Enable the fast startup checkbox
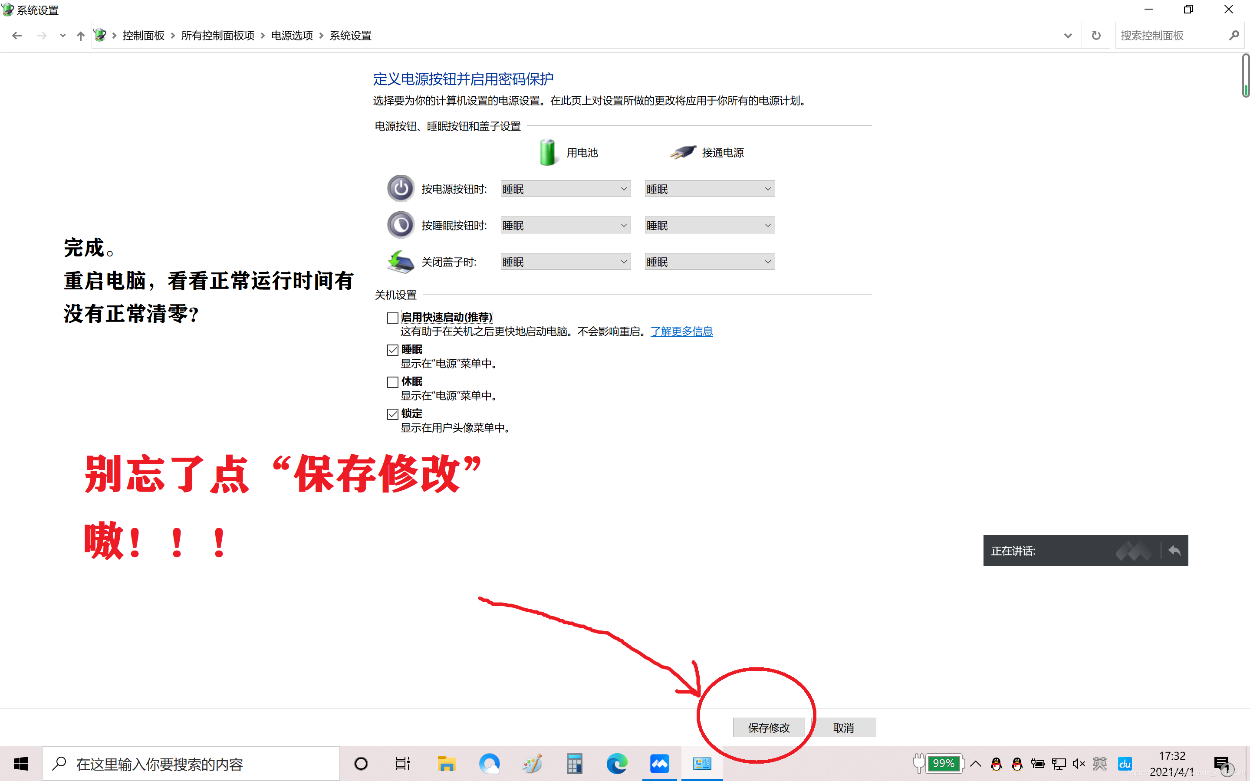Viewport: 1250px width, 781px height. click(x=392, y=318)
